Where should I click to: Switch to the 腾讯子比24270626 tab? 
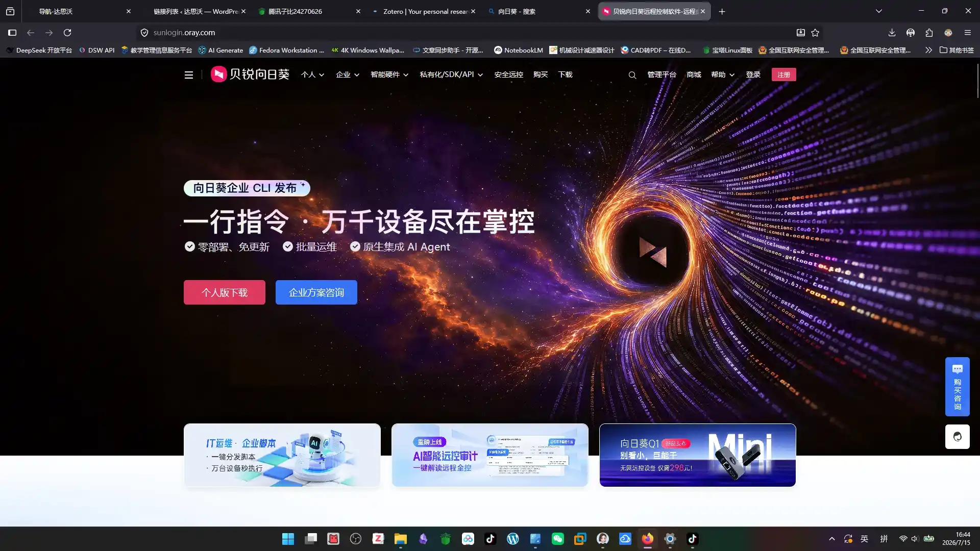click(x=310, y=11)
